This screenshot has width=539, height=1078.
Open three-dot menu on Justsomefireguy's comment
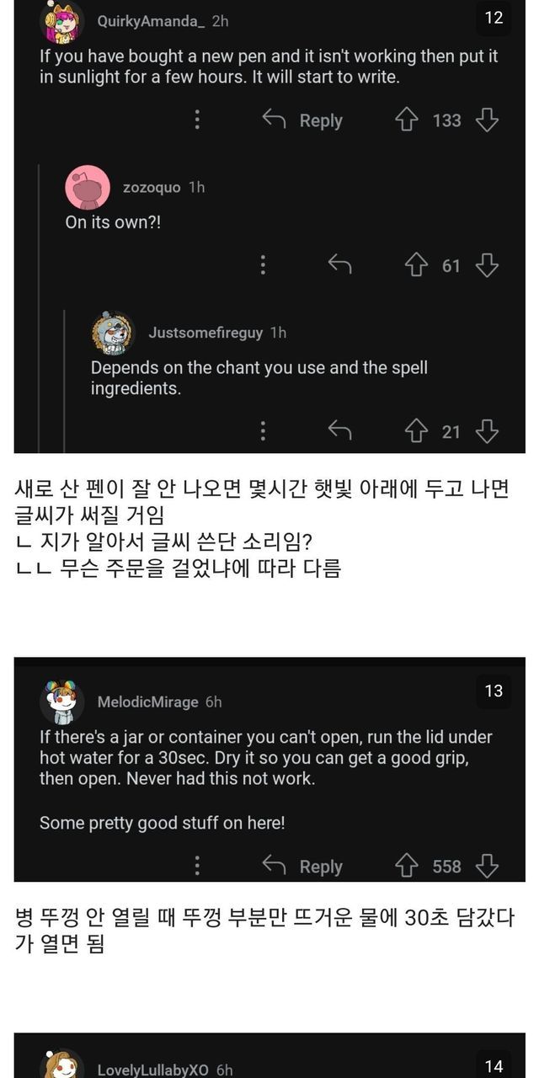(263, 432)
